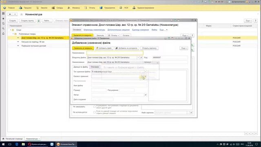Click the green document icon in list toolbar

pyautogui.click(x=39, y=21)
